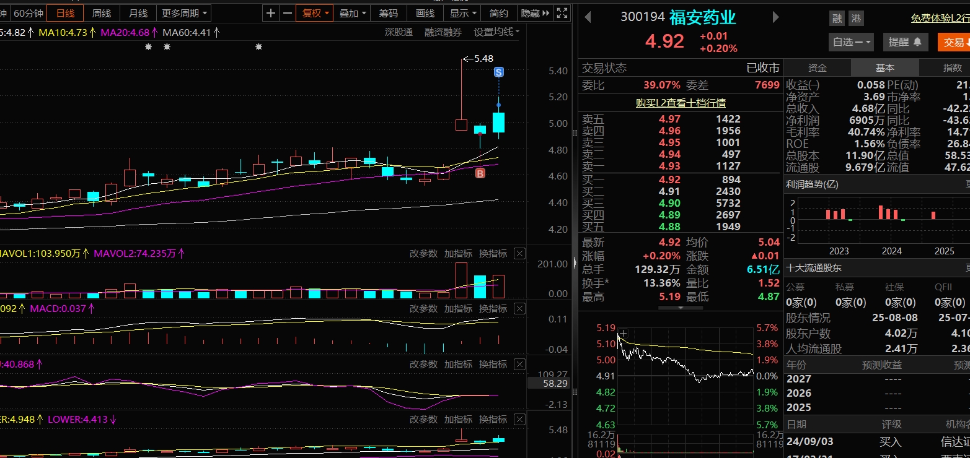
Task: Go to previous stock arrow
Action: click(x=588, y=17)
